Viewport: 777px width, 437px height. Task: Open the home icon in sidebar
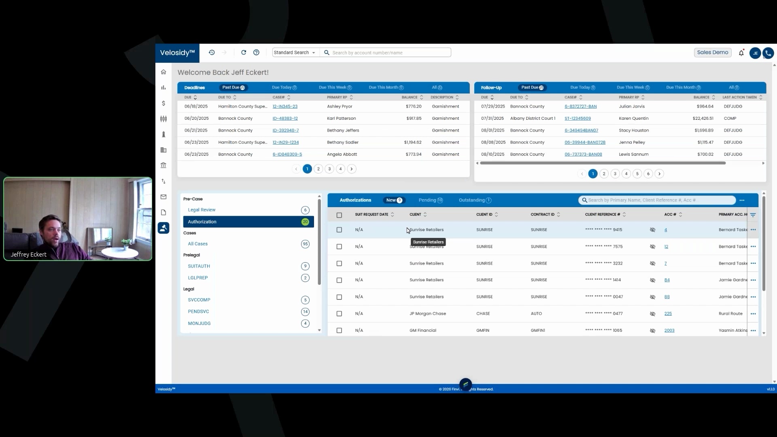(163, 72)
